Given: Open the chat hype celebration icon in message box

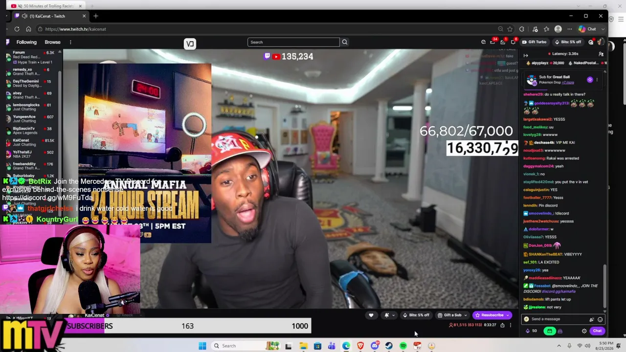Looking at the screenshot, I should (592, 319).
